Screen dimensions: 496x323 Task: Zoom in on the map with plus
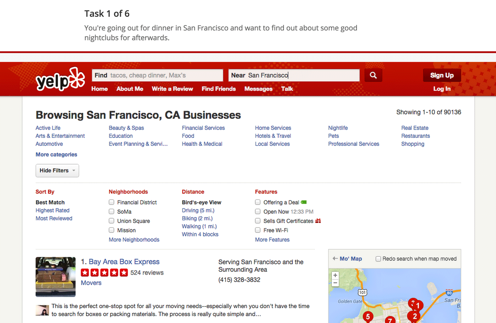pyautogui.click(x=335, y=275)
